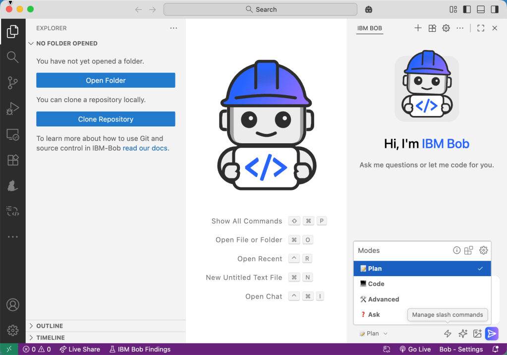Open IBM Bob settings gear in panel header

click(446, 28)
